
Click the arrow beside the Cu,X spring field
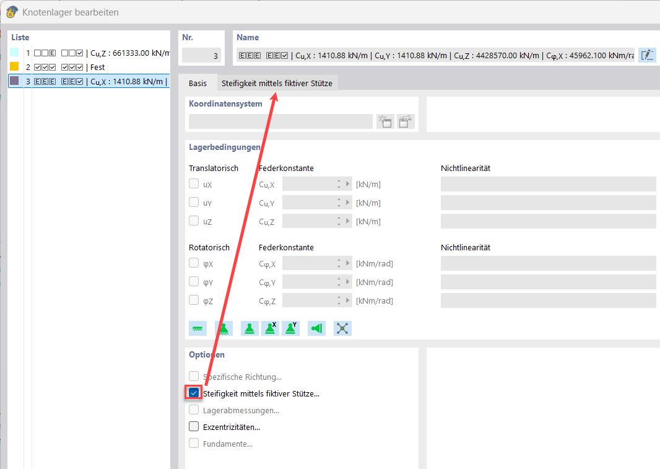348,184
